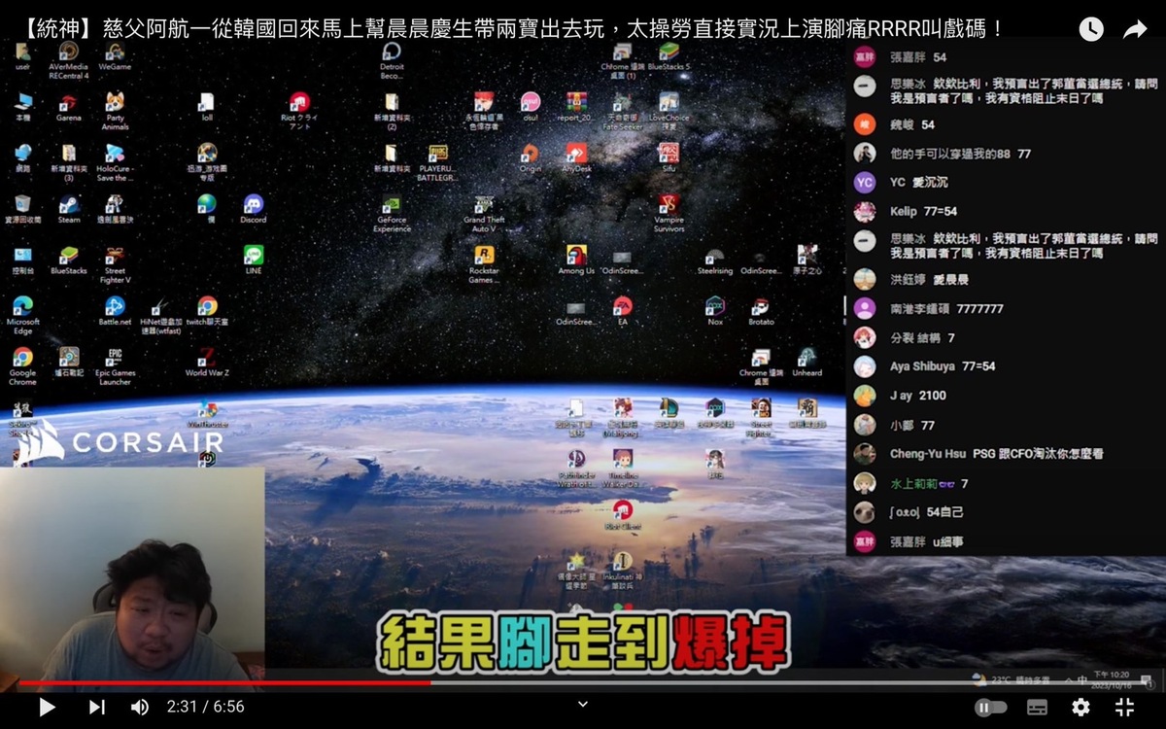
Task: Open the twitch聊天室 Chrome shortcut
Action: point(207,310)
